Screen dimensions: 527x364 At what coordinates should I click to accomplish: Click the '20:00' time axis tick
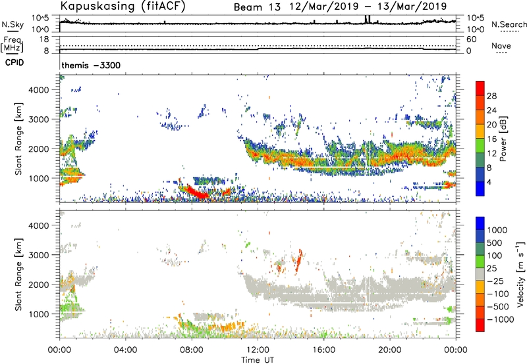[x=390, y=350]
